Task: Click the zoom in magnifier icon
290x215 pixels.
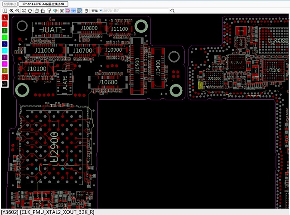Action: (11, 10)
